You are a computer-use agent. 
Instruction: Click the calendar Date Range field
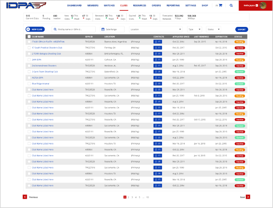click(x=112, y=29)
